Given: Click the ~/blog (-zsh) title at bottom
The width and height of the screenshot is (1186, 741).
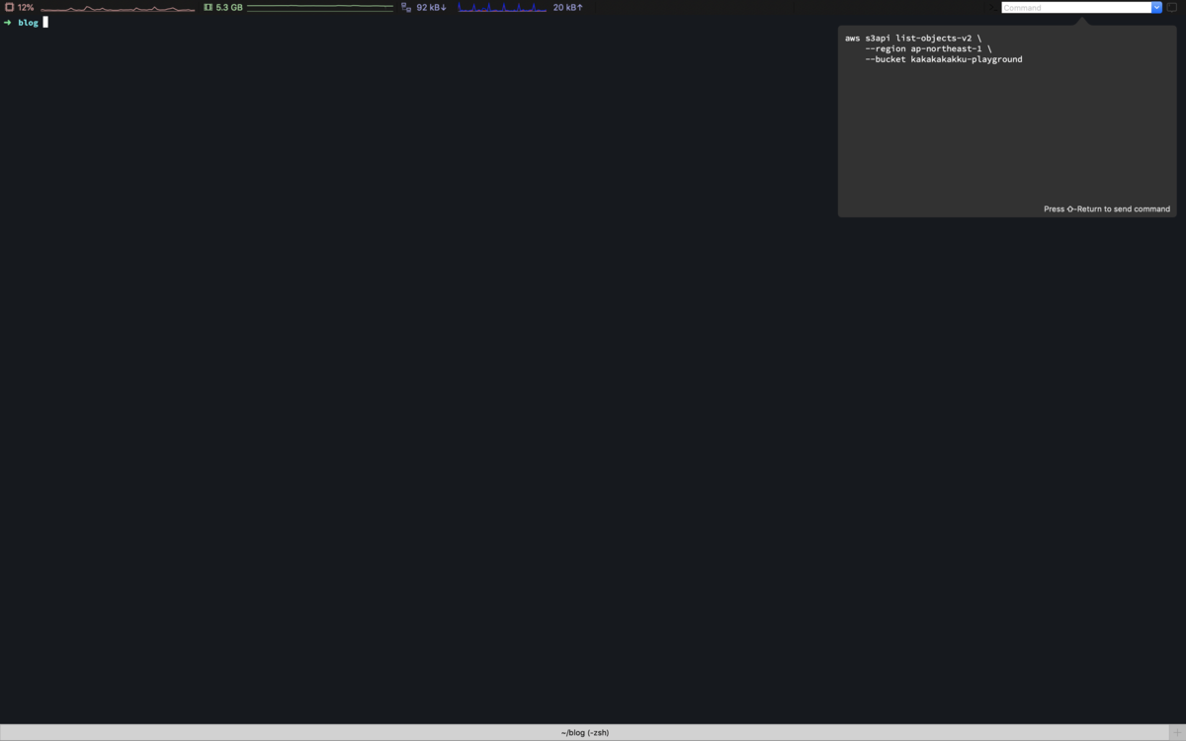Looking at the screenshot, I should (585, 733).
